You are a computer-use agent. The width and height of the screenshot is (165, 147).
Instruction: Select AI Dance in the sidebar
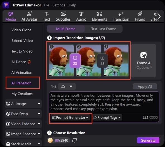(x=21, y=62)
